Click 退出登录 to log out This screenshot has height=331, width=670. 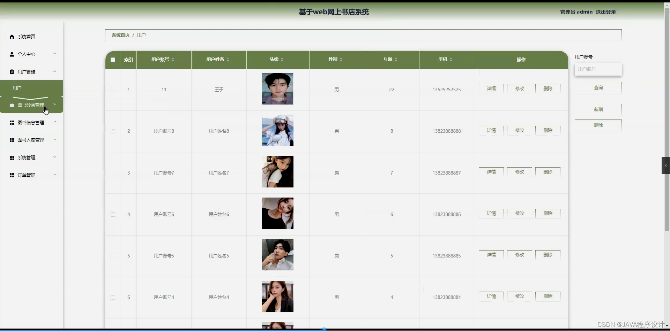click(x=606, y=12)
